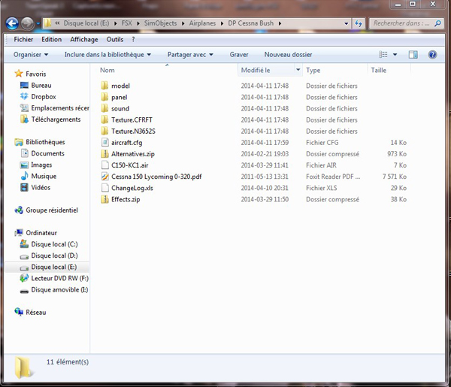The height and width of the screenshot is (387, 451).
Task: Select the model folder icon
Action: click(x=104, y=86)
